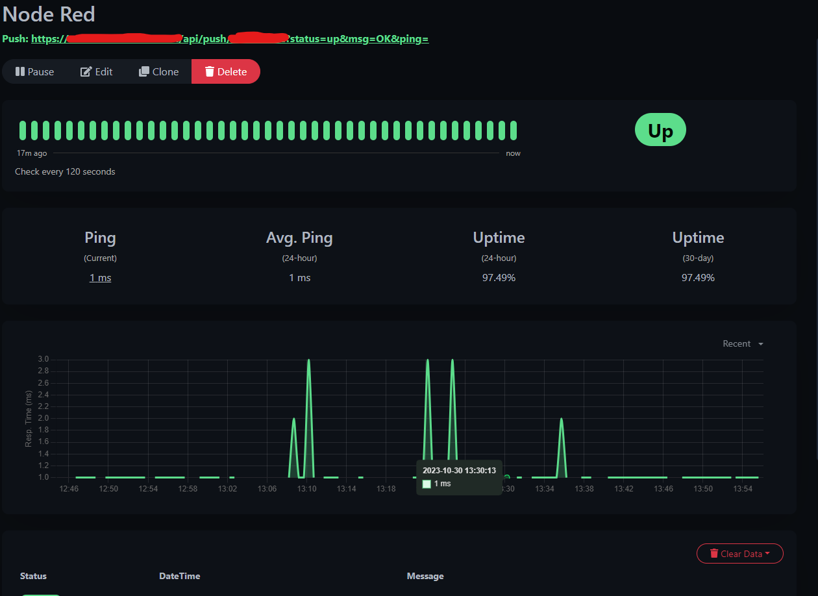The image size is (818, 596).
Task: Switch to the Clone option
Action: click(158, 71)
